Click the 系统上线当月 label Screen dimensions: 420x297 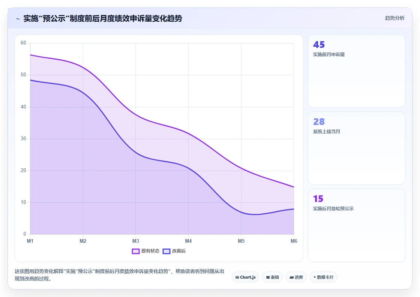coord(327,131)
